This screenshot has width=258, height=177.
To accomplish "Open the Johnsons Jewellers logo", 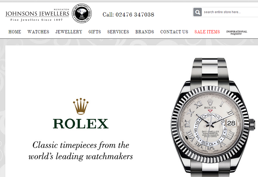I will pyautogui.click(x=37, y=15).
